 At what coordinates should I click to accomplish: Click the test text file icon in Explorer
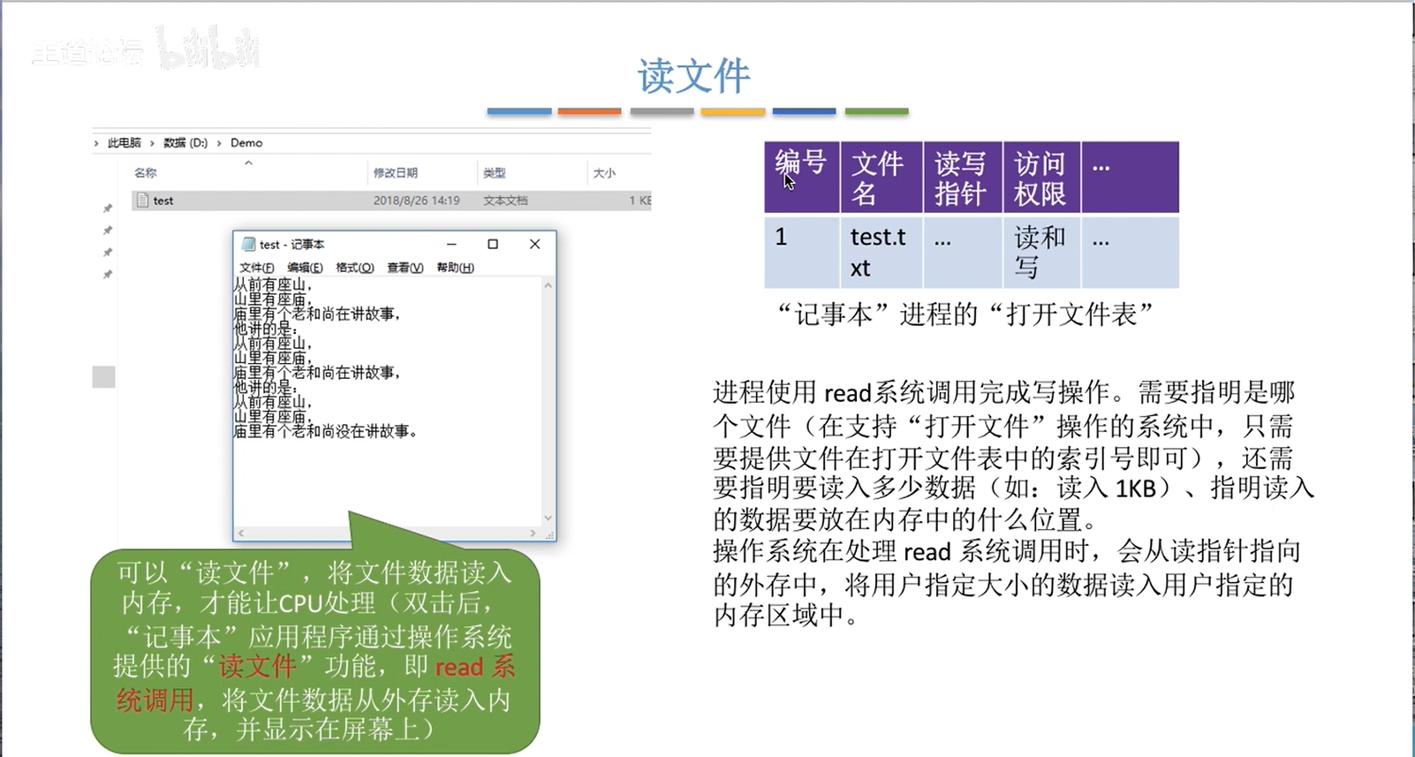coord(141,201)
